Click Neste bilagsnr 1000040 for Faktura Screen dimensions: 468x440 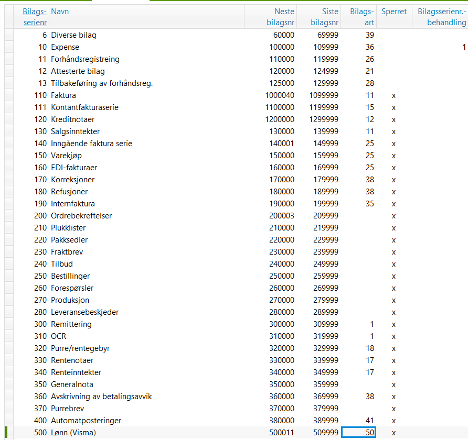click(x=280, y=95)
